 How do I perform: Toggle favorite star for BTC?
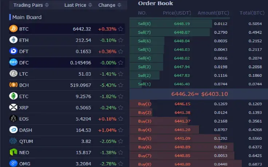121,29
